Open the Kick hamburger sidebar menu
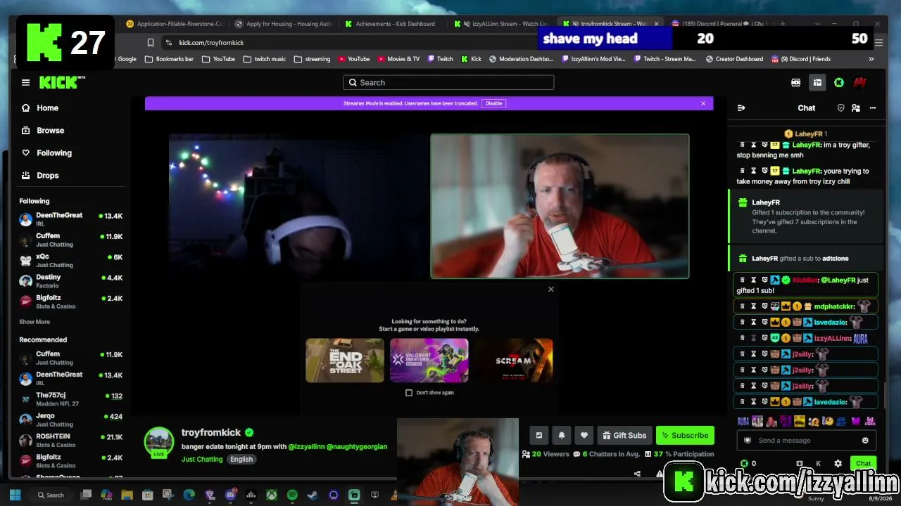The width and height of the screenshot is (901, 506). pos(25,83)
